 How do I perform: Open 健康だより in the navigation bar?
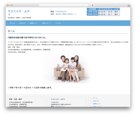[x=33, y=23]
